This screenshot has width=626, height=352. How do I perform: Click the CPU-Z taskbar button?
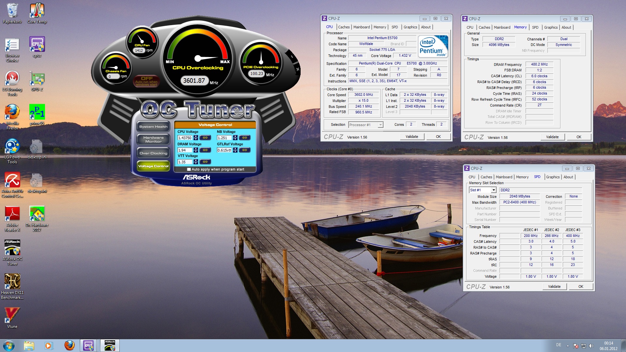89,345
